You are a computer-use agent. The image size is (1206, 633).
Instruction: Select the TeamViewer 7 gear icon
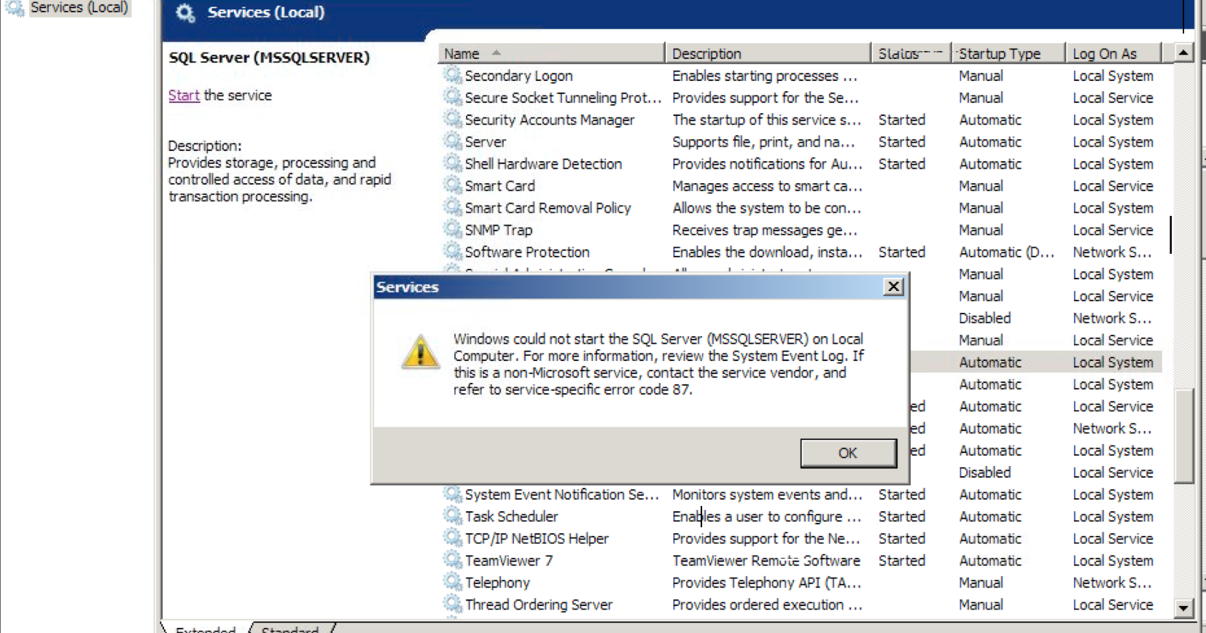click(x=453, y=560)
